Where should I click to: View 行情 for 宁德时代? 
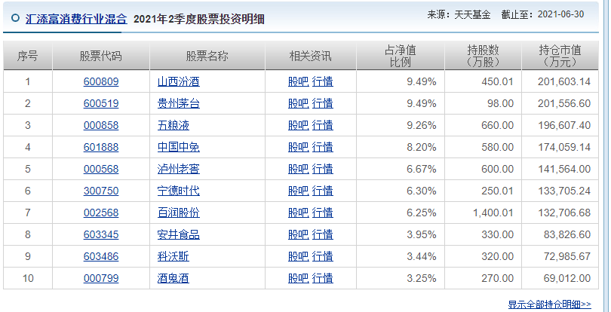(x=322, y=191)
